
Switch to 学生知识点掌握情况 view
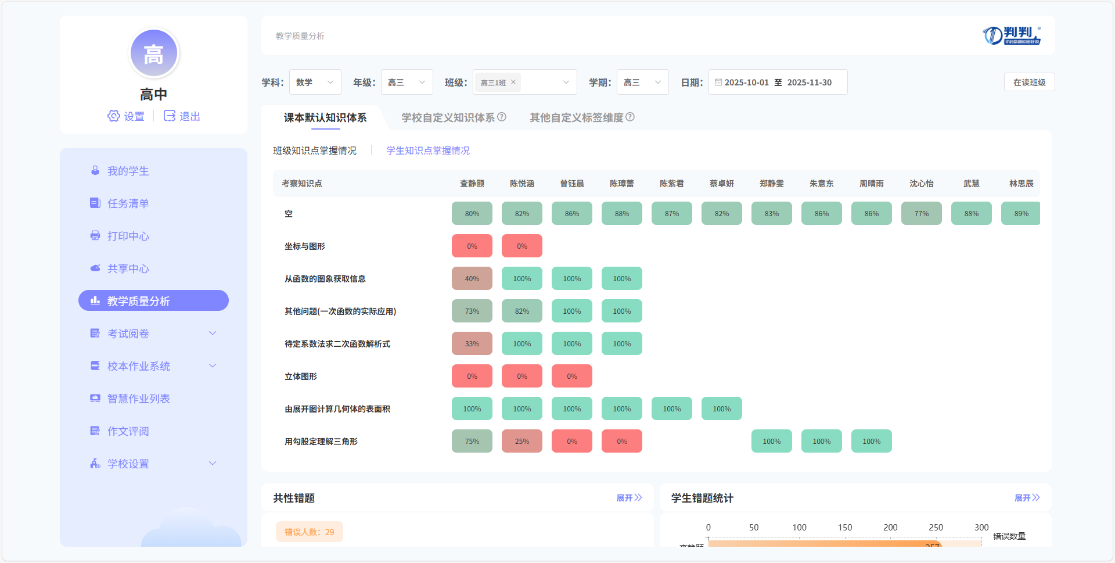pyautogui.click(x=428, y=150)
